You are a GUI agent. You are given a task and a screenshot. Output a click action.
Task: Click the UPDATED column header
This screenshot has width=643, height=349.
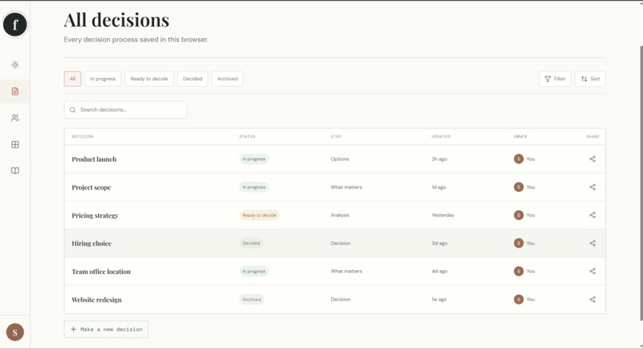441,136
